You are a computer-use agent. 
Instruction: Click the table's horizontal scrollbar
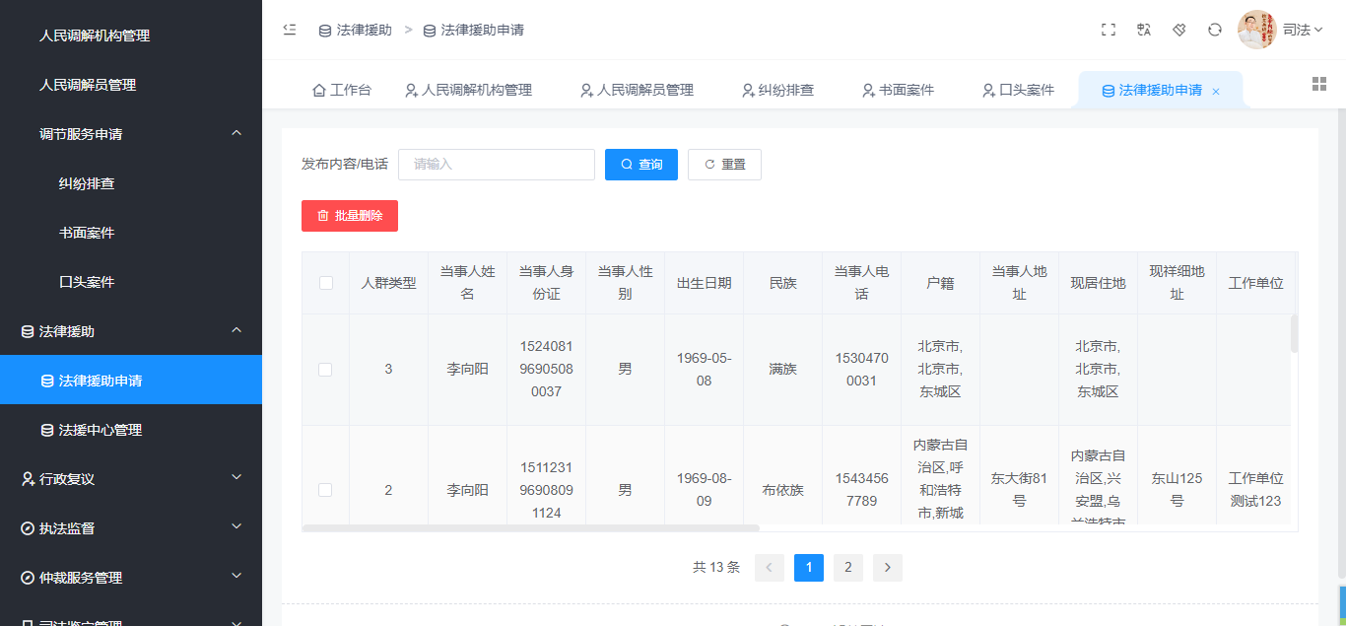(x=530, y=528)
